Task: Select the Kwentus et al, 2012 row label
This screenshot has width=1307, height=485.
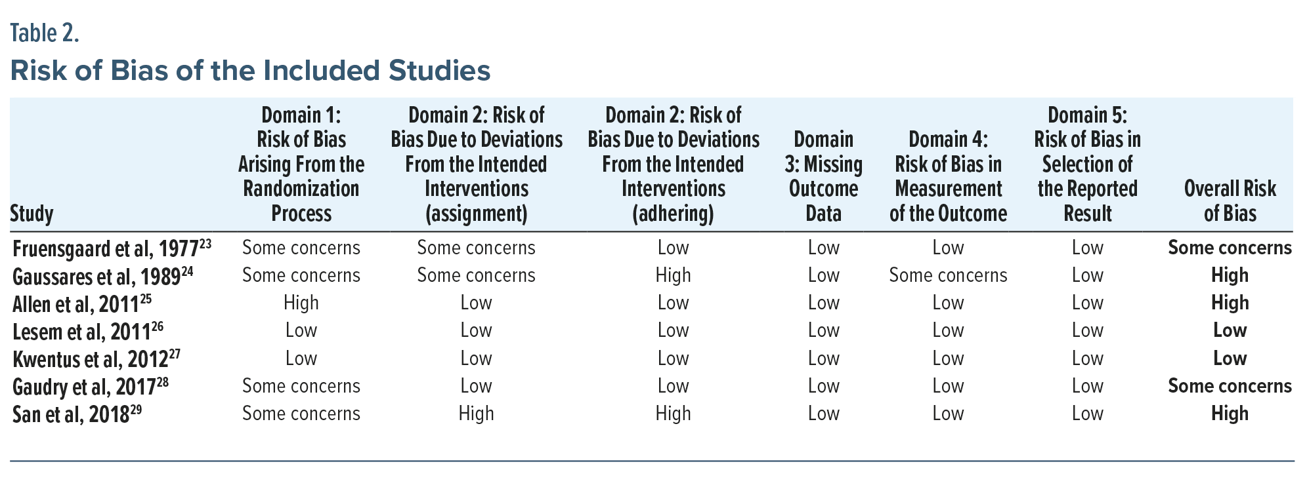Action: tap(90, 360)
